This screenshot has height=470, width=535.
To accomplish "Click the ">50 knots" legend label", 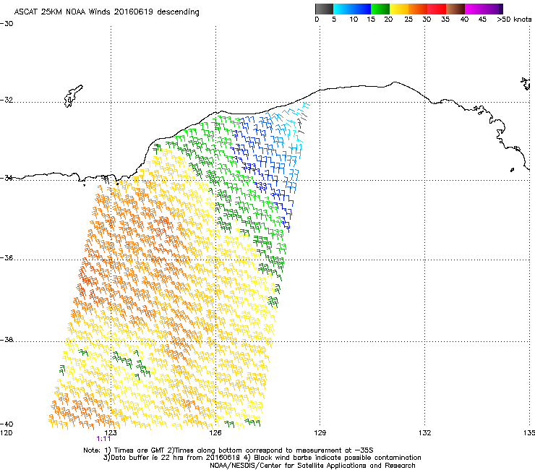I will click(514, 20).
